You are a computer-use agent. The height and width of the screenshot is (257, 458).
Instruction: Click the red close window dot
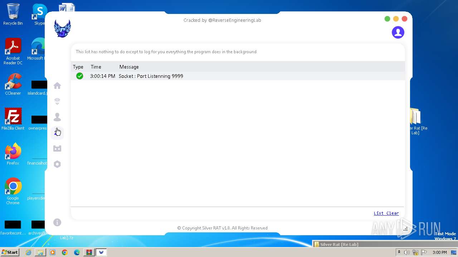[x=404, y=19]
